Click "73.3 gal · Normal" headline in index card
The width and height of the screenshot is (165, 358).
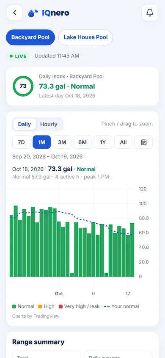point(67,86)
